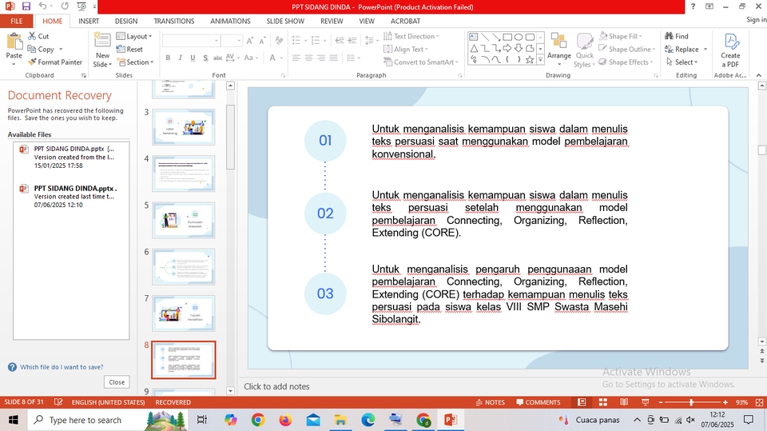767x431 pixels.
Task: Increase the list indent level
Action: pyautogui.click(x=352, y=41)
